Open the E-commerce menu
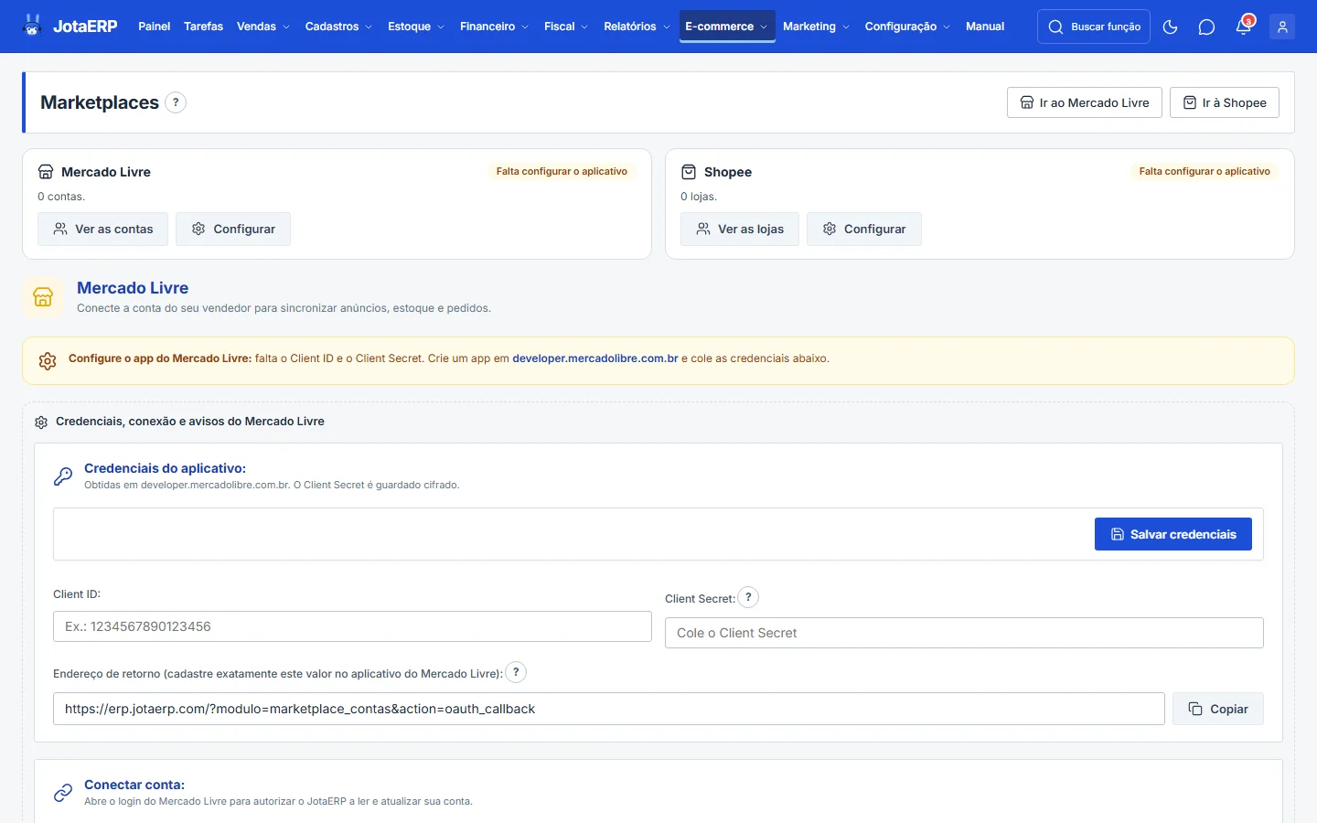 (727, 27)
